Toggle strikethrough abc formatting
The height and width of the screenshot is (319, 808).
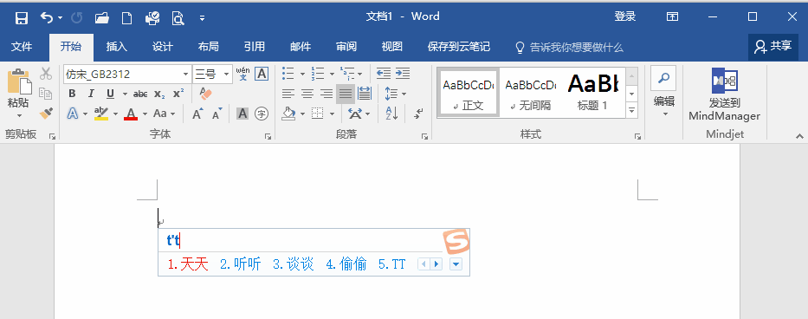click(140, 94)
